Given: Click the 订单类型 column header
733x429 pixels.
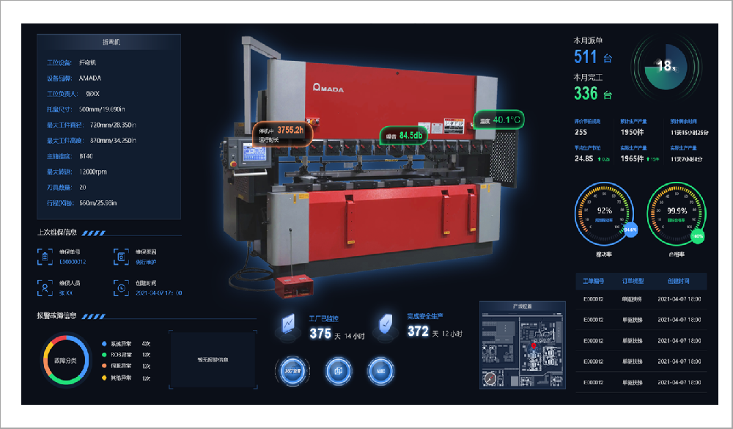Looking at the screenshot, I should (633, 281).
